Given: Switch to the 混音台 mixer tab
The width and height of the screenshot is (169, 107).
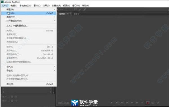Looking at the screenshot, I should tap(77, 14).
